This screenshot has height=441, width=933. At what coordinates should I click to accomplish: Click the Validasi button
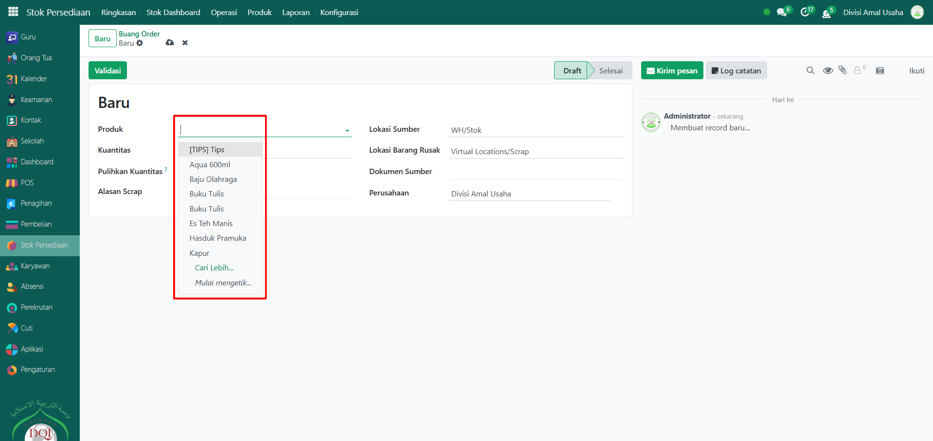point(108,71)
